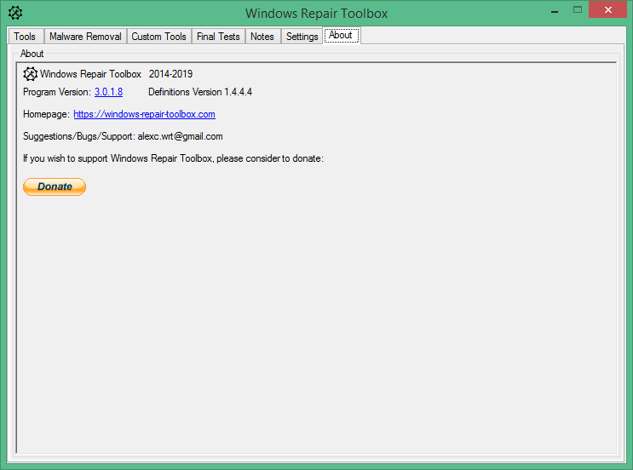Viewport: 633px width, 470px height.
Task: Click the Homepage label
Action: 46,114
